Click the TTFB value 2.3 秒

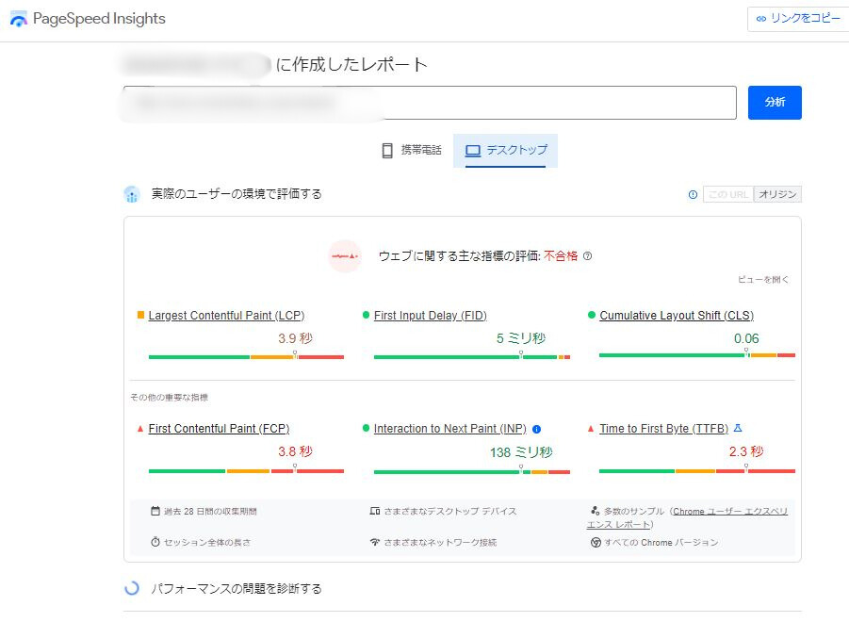[x=746, y=451]
